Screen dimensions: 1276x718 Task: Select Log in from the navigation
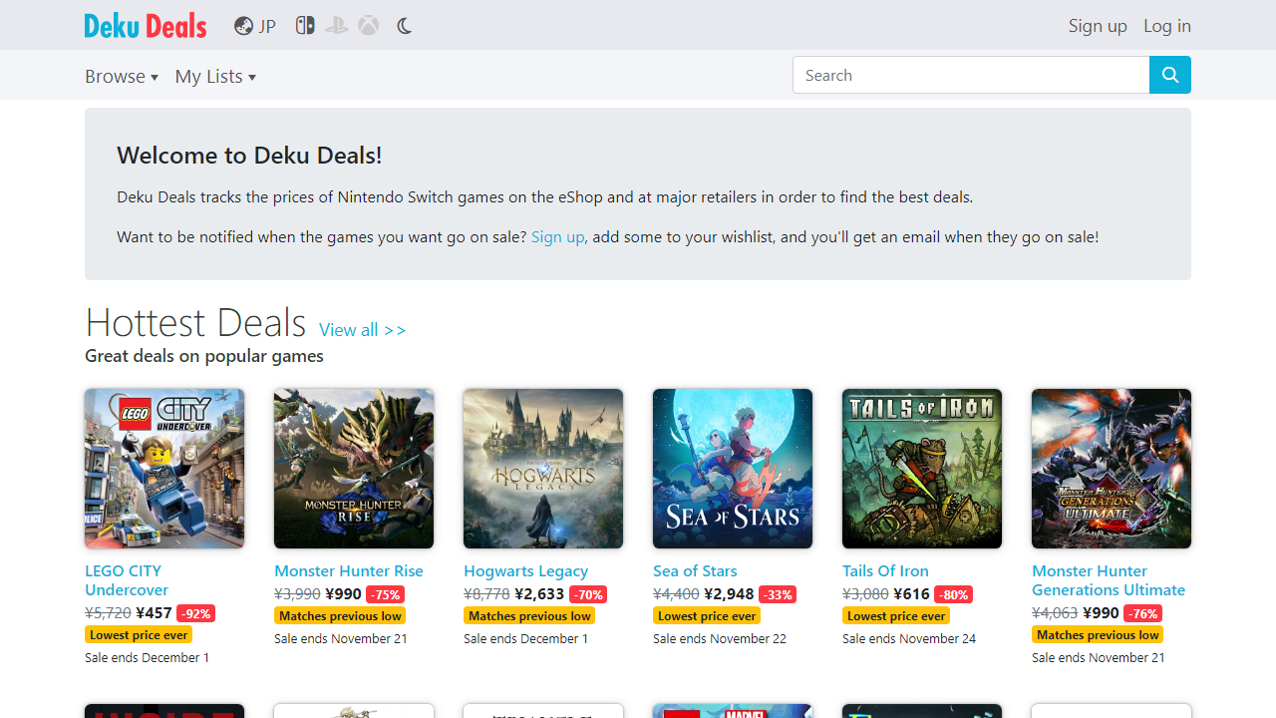point(1166,26)
